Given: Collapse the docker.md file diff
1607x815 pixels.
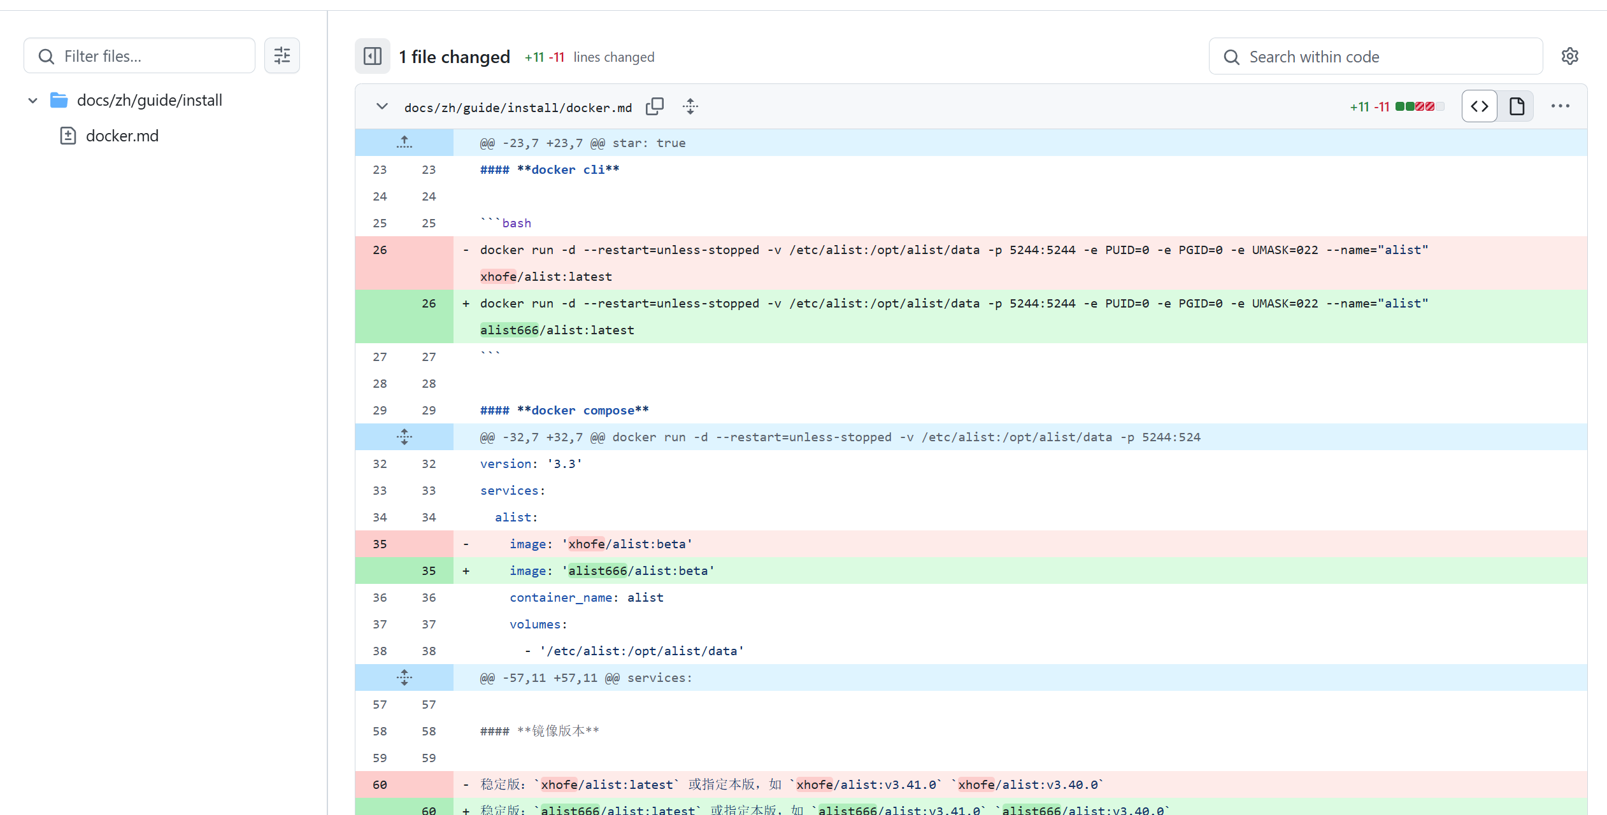Looking at the screenshot, I should coord(382,106).
